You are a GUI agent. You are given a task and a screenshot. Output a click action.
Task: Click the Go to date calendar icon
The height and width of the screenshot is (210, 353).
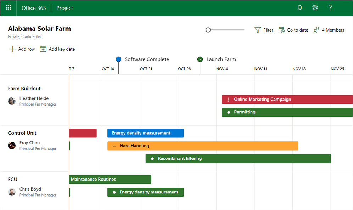click(282, 30)
